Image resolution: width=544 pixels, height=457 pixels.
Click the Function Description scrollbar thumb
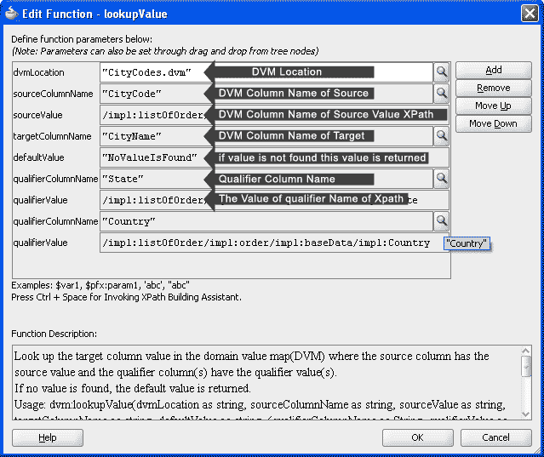[526, 366]
